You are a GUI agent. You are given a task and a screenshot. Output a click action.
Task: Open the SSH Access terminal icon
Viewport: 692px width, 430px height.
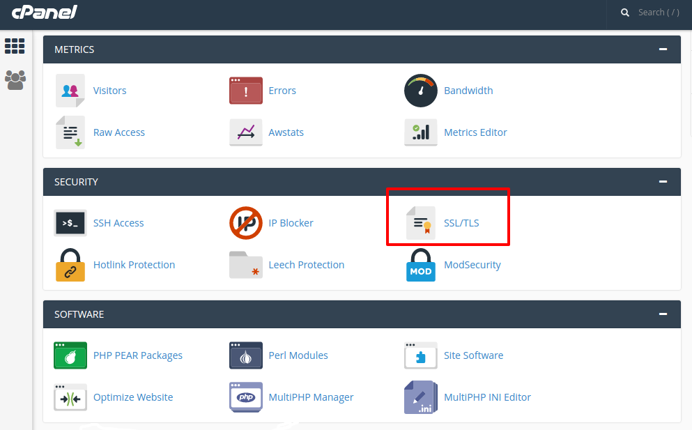(x=70, y=223)
